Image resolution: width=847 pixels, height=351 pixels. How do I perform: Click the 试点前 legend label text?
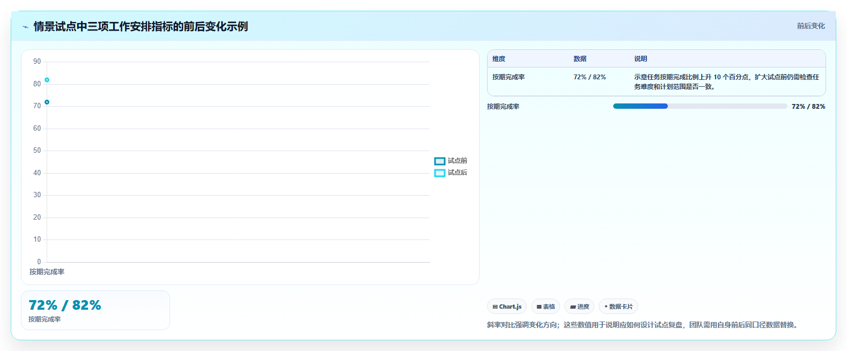pyautogui.click(x=458, y=161)
